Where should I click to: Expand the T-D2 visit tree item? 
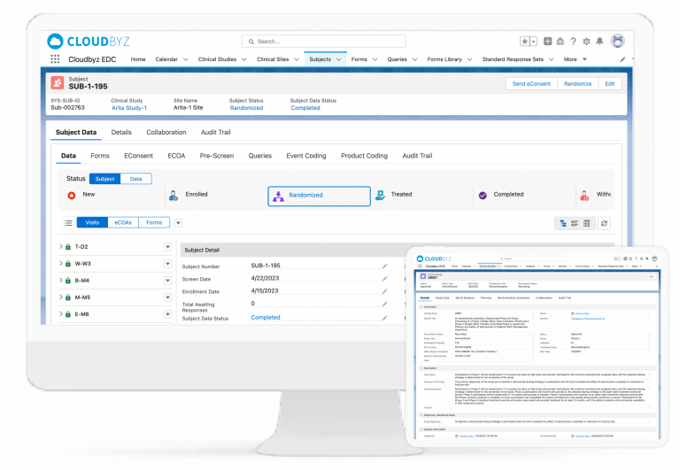[60, 247]
